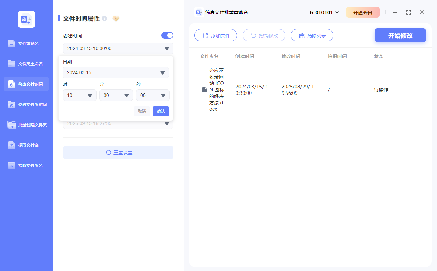Click 重置设置 to reset settings
This screenshot has width=437, height=271.
[x=118, y=152]
